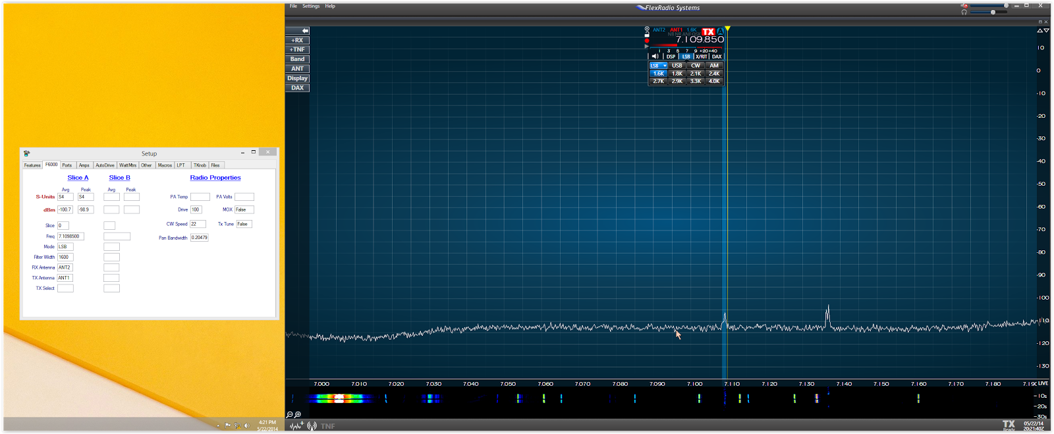Expand the DAX panel button on left

click(298, 88)
